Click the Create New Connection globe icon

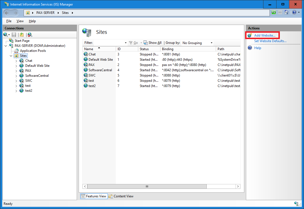tap(6, 35)
